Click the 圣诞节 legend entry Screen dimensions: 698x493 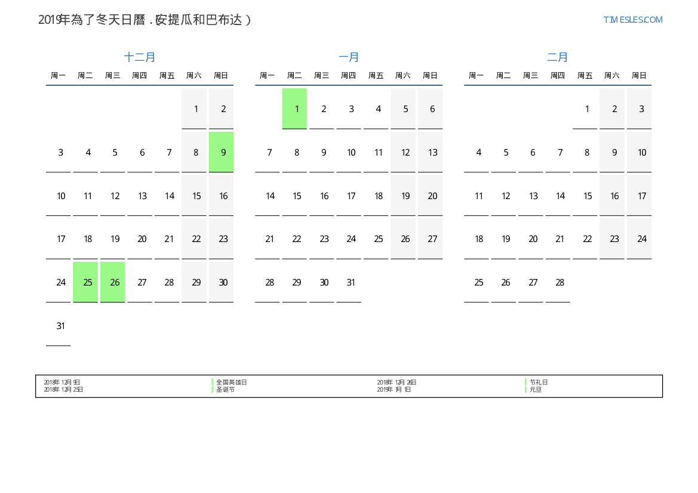(225, 390)
